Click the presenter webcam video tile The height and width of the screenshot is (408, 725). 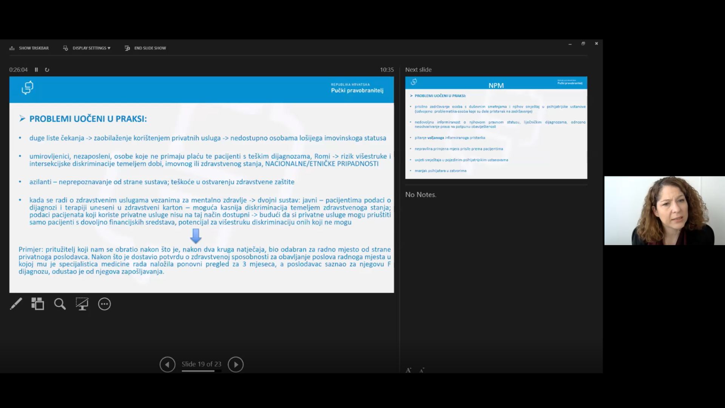coord(664,210)
